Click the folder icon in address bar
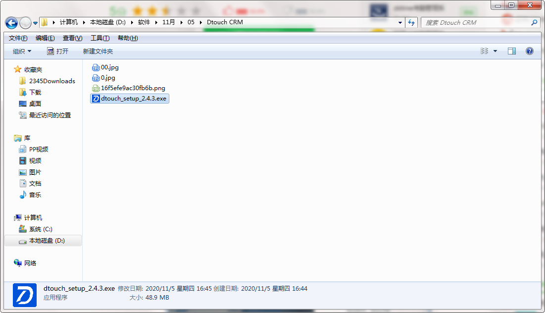 45,22
